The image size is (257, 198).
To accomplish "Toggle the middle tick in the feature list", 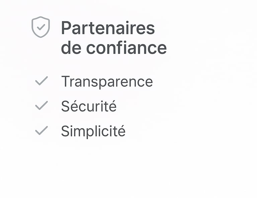I will [41, 106].
